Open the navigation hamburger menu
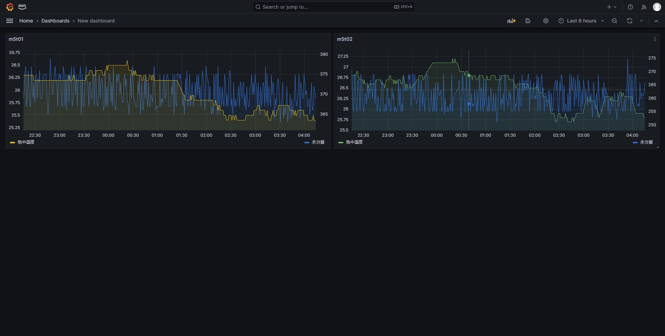This screenshot has height=336, width=665. coord(9,21)
